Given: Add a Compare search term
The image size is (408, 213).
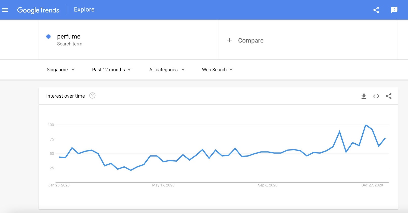Looking at the screenshot, I should pyautogui.click(x=251, y=40).
